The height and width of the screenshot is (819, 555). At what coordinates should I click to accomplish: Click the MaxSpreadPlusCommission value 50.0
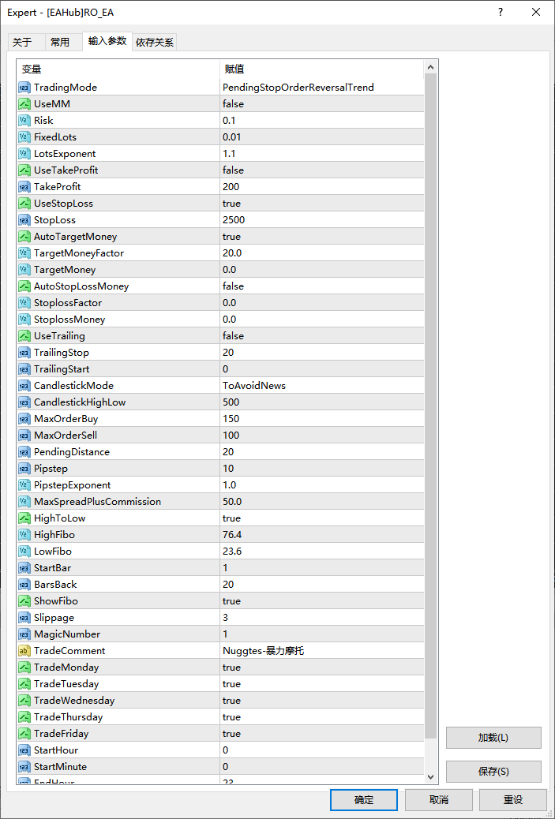click(232, 502)
